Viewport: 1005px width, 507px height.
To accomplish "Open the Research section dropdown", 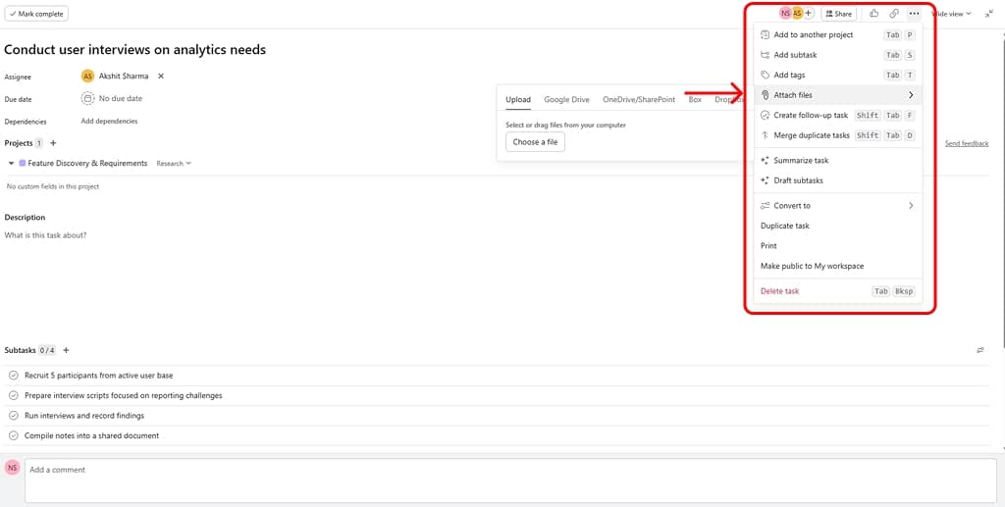I will (174, 164).
